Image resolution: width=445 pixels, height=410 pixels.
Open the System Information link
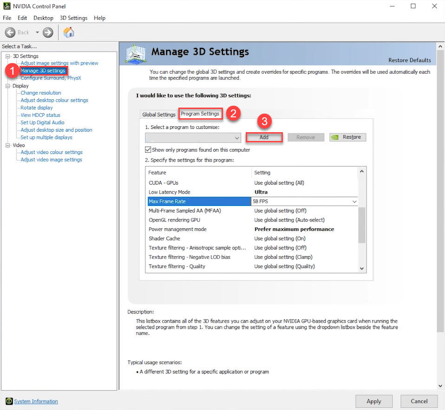pos(36,402)
